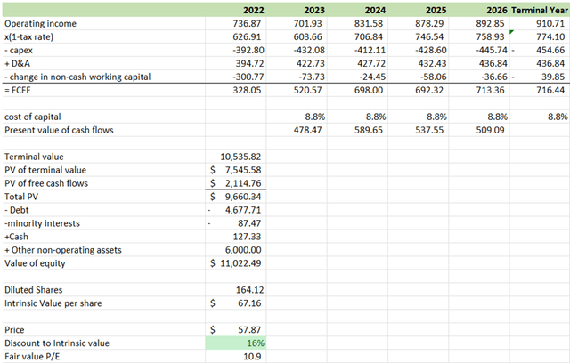Select the 2023 column header cell
This screenshot has width=570, height=363.
[x=297, y=10]
